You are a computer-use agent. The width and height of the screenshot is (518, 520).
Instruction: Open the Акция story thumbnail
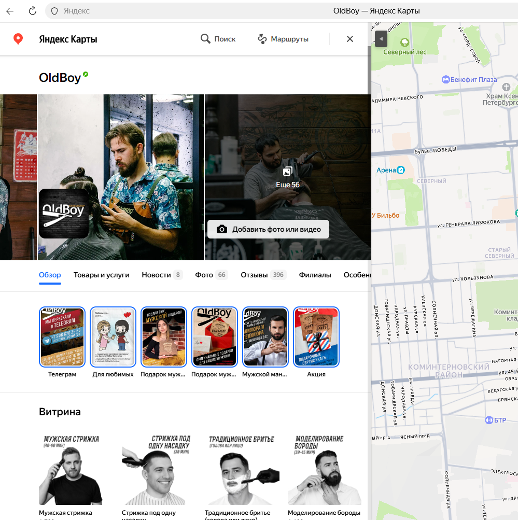click(316, 337)
